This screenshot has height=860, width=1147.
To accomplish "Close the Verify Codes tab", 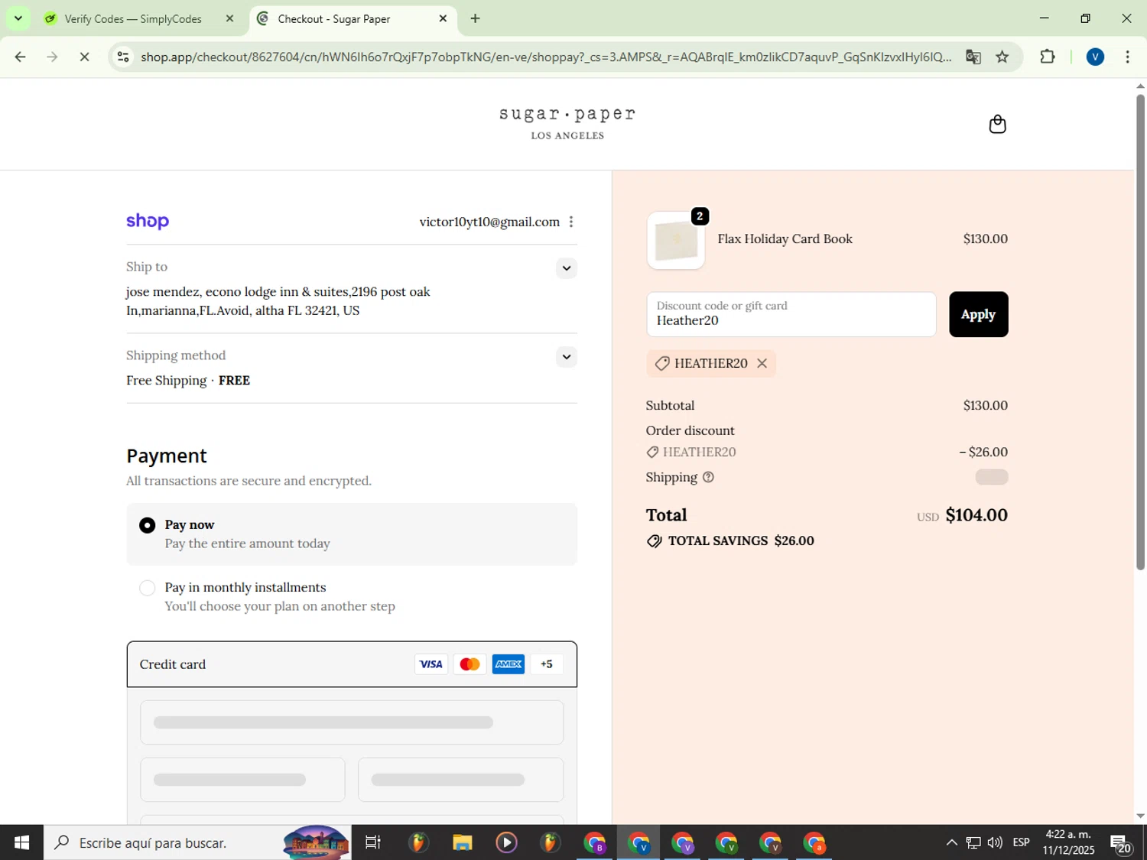I will 229,18.
